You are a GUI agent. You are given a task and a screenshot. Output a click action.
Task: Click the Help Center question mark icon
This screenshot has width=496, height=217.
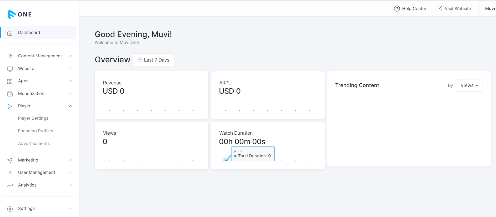pos(397,8)
